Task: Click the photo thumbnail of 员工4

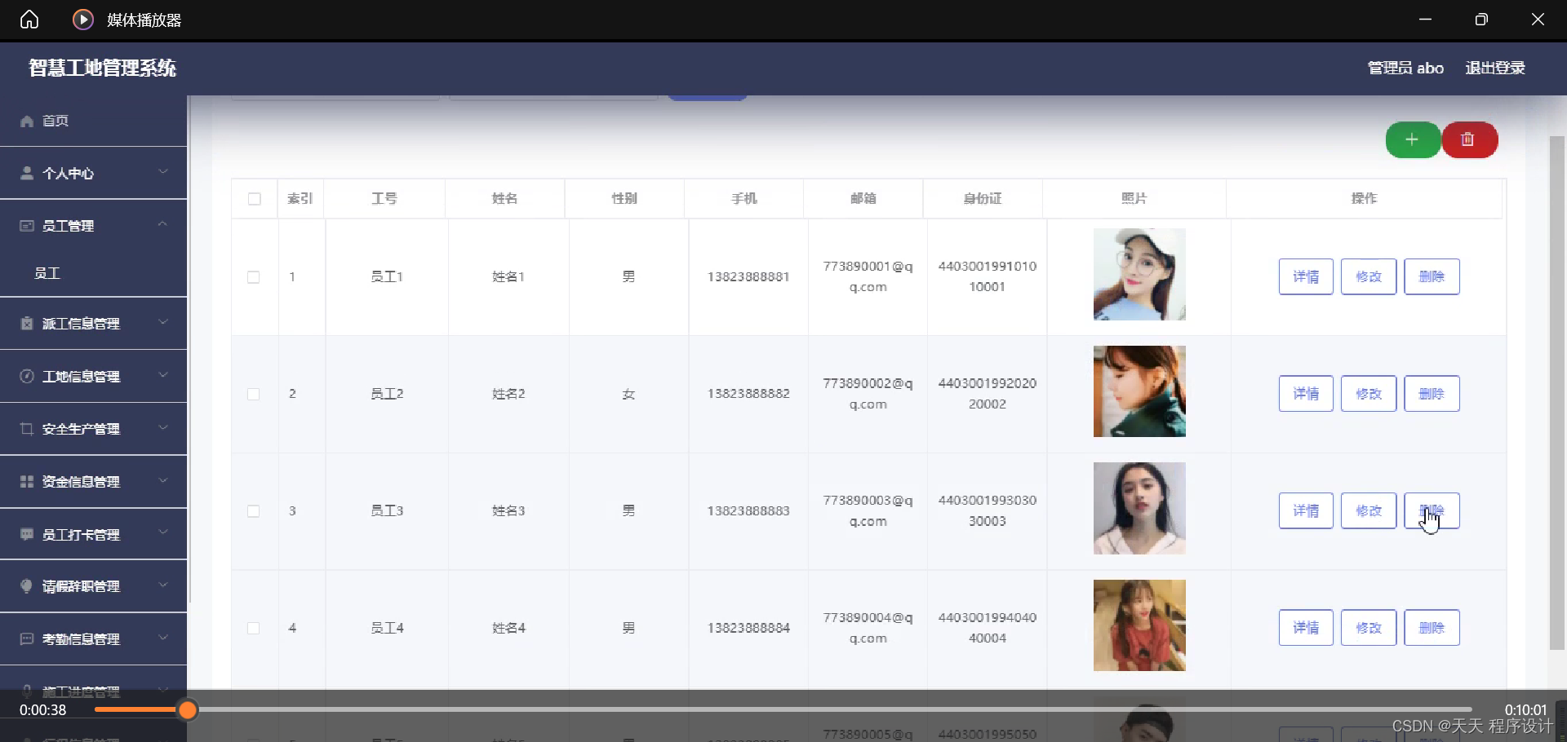Action: tap(1139, 625)
